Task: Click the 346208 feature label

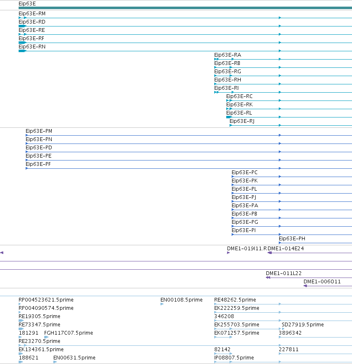Action: tap(224, 316)
